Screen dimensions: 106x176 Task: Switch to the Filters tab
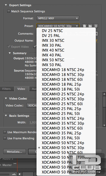(x=7, y=89)
